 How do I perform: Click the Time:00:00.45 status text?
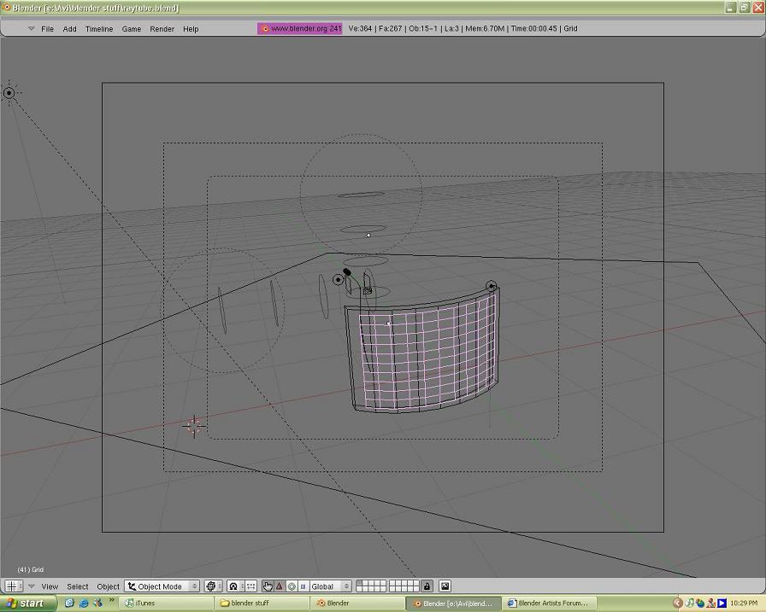(533, 29)
